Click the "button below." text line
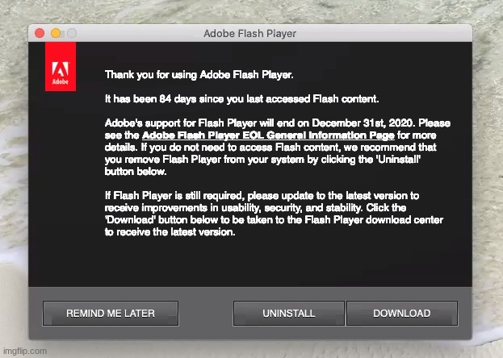Viewport: 503px width, 358px height. (x=136, y=172)
